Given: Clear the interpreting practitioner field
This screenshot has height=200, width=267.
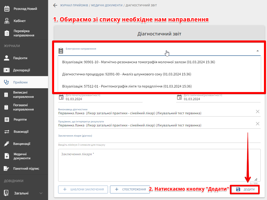Looking at the screenshot, I should [257, 124].
